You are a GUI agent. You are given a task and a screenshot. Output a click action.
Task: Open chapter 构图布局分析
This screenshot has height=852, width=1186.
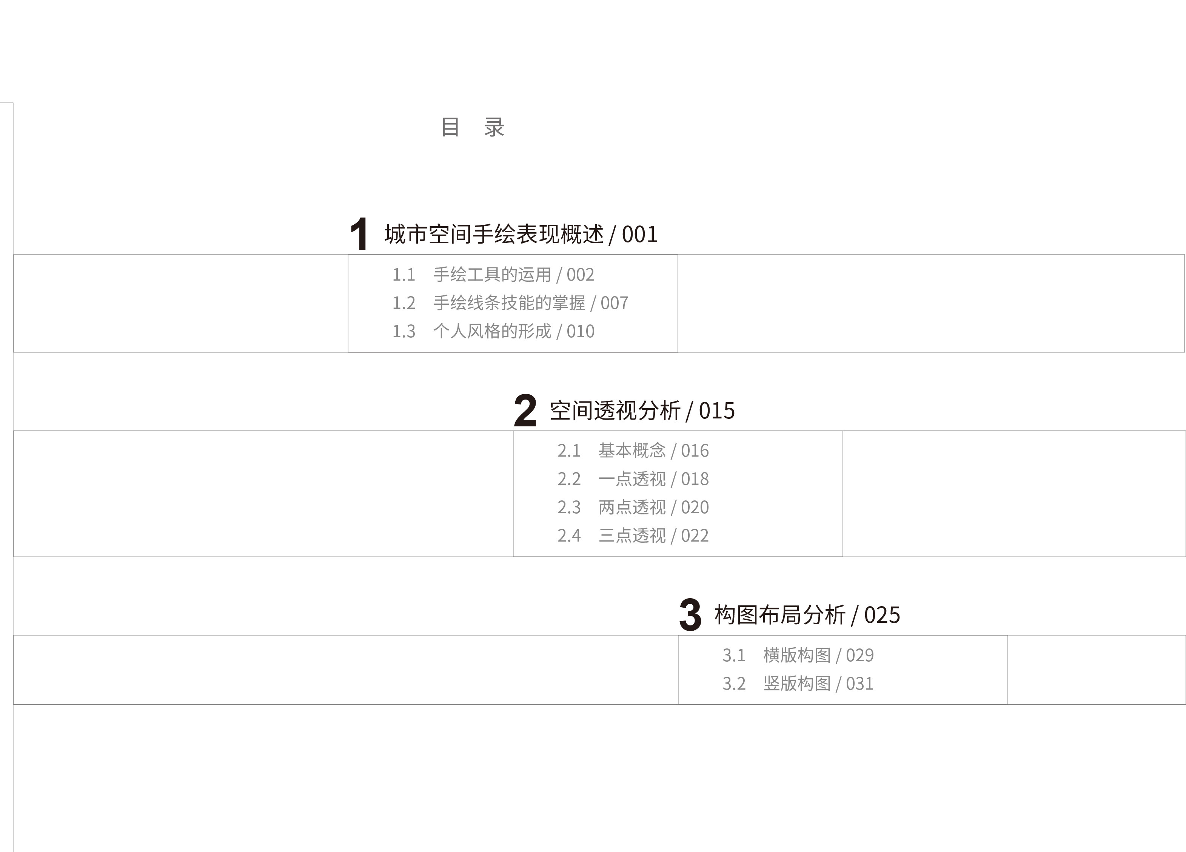tap(780, 615)
